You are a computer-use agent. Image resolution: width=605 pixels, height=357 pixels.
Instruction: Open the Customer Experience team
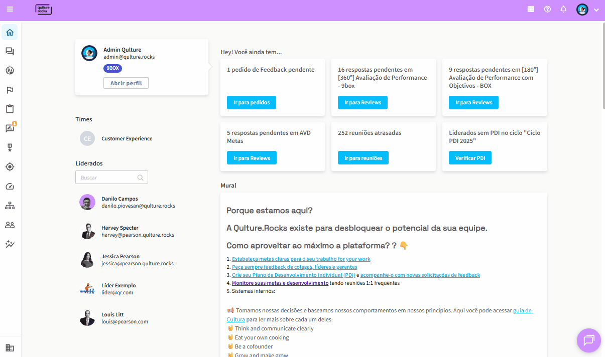127,138
